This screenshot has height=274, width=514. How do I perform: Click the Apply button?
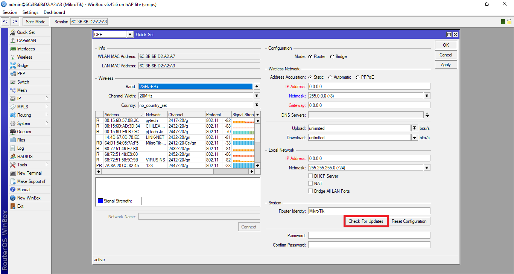coord(446,65)
